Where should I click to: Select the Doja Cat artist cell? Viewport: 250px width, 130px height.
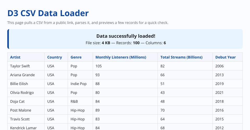click(x=17, y=101)
